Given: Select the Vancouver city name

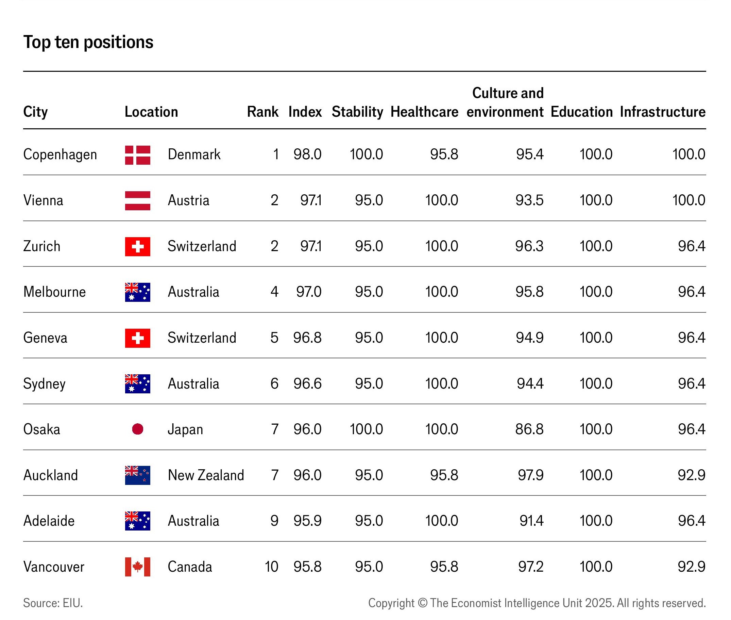Looking at the screenshot, I should 54,567.
